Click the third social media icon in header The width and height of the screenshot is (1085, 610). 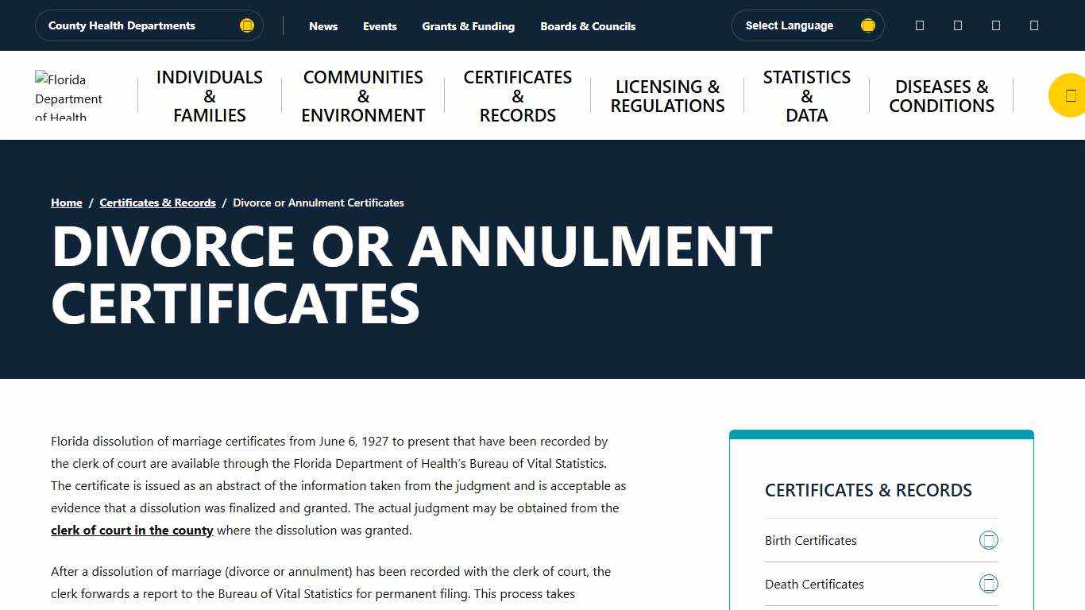(x=995, y=25)
